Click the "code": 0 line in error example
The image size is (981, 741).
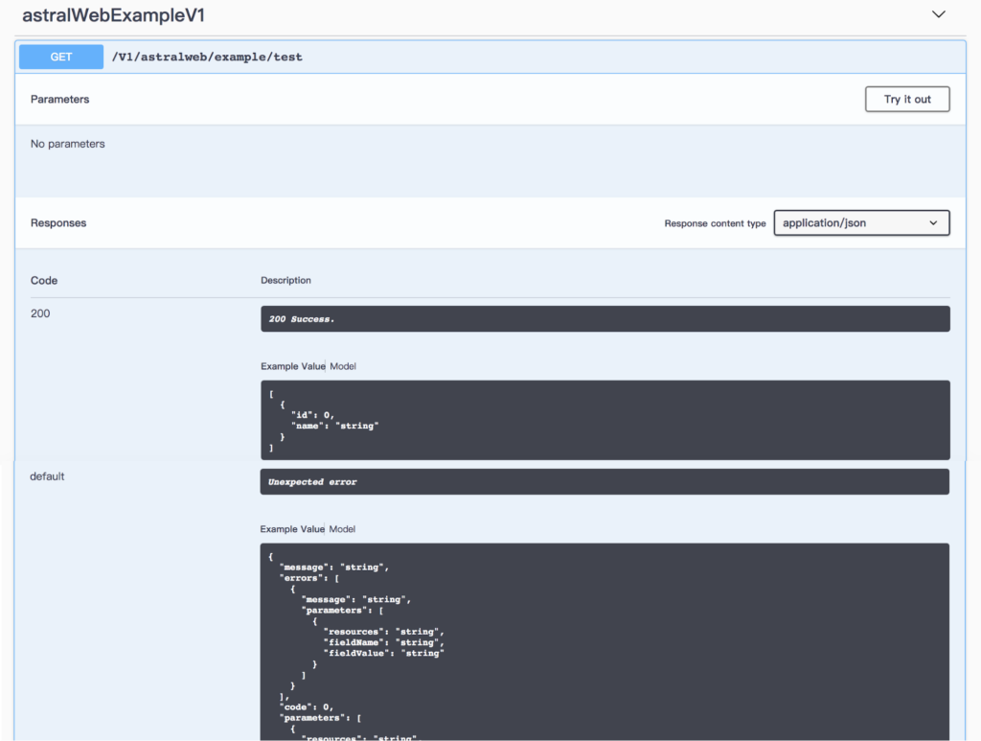tap(307, 707)
